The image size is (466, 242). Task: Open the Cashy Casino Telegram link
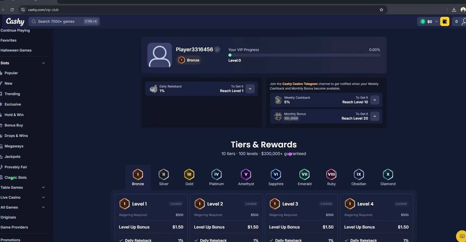(300, 84)
